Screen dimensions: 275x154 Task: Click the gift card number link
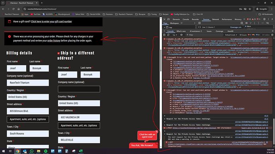[x=51, y=21]
